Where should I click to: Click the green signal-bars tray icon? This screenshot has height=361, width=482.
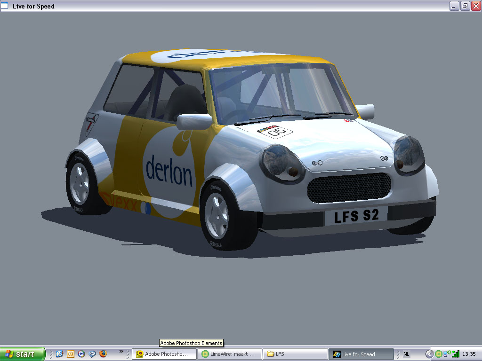[x=456, y=354]
